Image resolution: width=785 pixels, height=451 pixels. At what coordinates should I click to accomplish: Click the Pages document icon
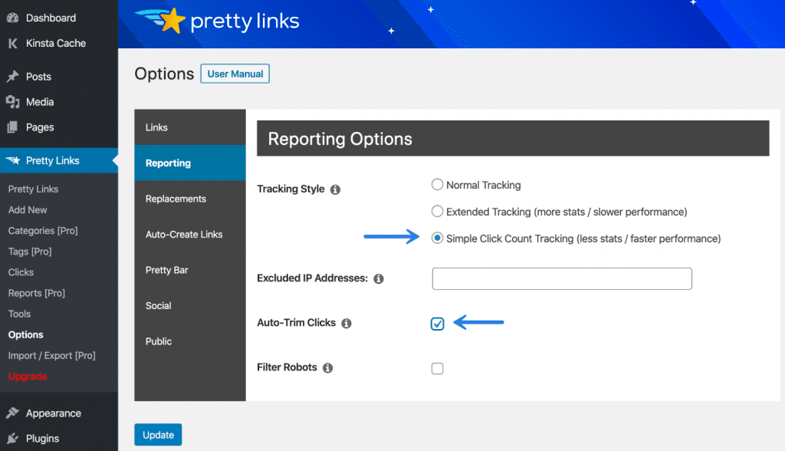(12, 127)
